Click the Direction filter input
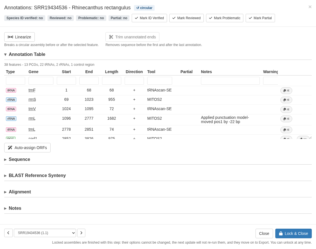 [x=134, y=81]
